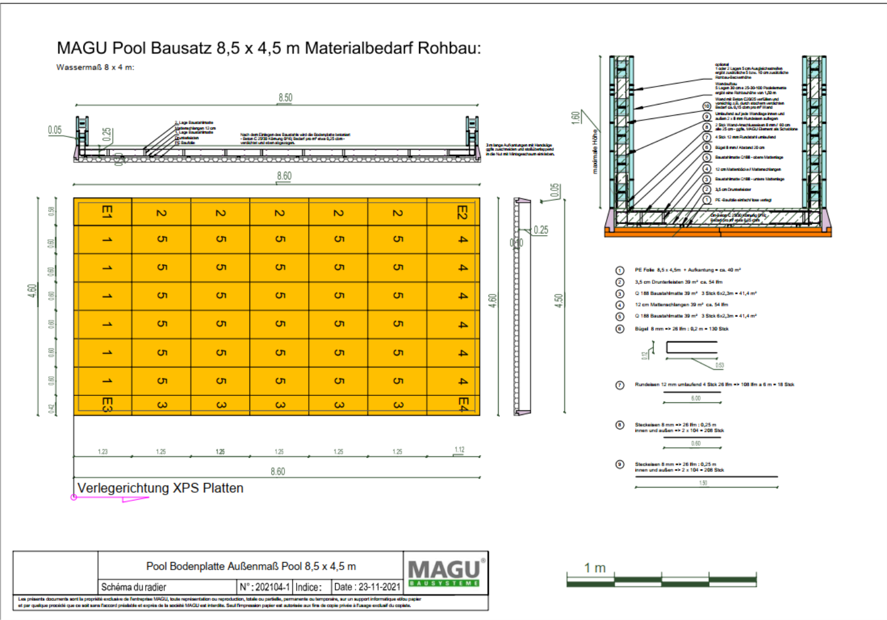This screenshot has height=620, width=887.
Task: Click the 'Wassermaß 8 x 4 m' subtitle
Action: (95, 67)
